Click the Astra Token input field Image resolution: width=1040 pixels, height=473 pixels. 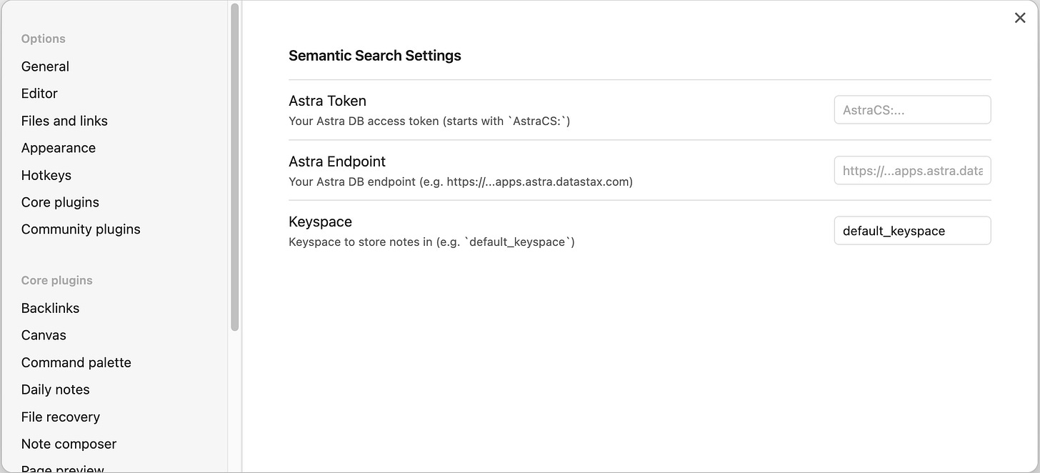point(912,110)
